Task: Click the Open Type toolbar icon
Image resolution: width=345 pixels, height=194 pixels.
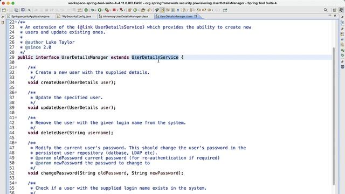Action: click(x=143, y=10)
